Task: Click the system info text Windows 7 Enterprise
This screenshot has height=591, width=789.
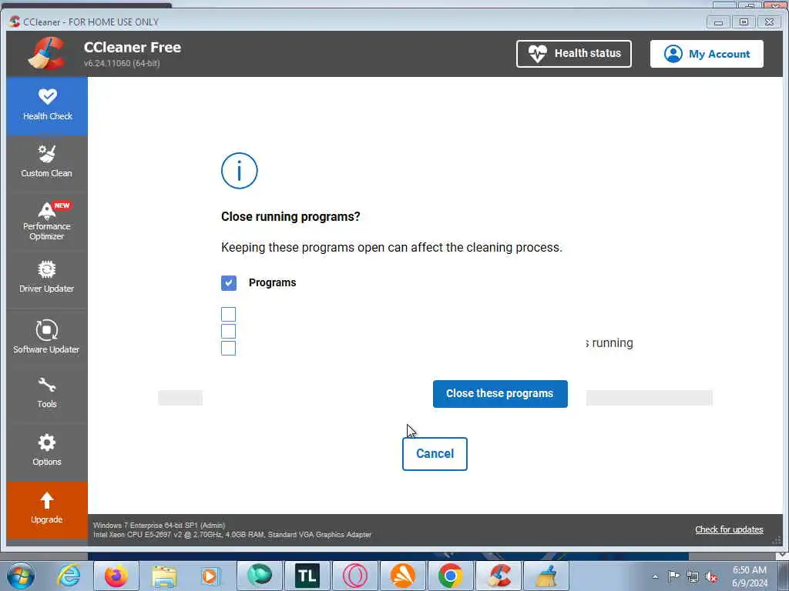Action: [x=159, y=525]
